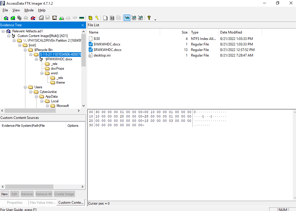Viewport: 296px width, 211px height.
Task: Close the Evidence Tree pane
Action: 83,25
